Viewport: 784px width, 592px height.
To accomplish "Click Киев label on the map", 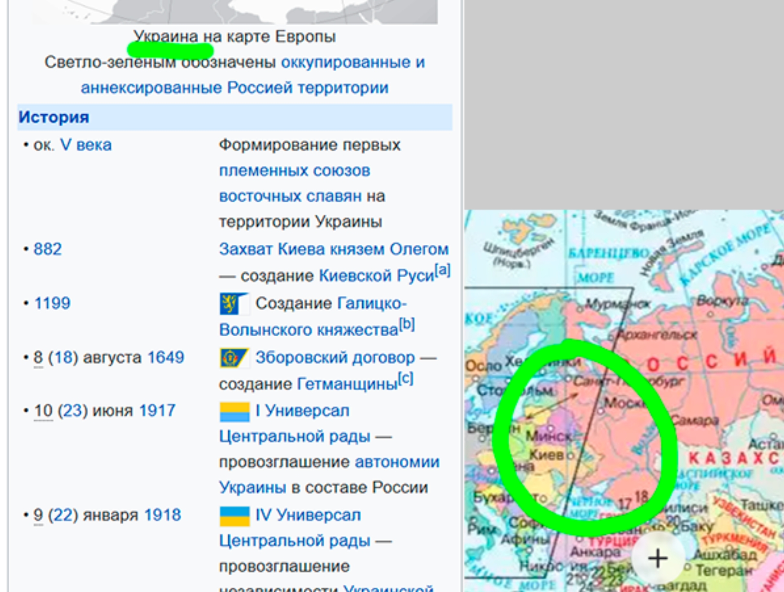I will [x=546, y=455].
